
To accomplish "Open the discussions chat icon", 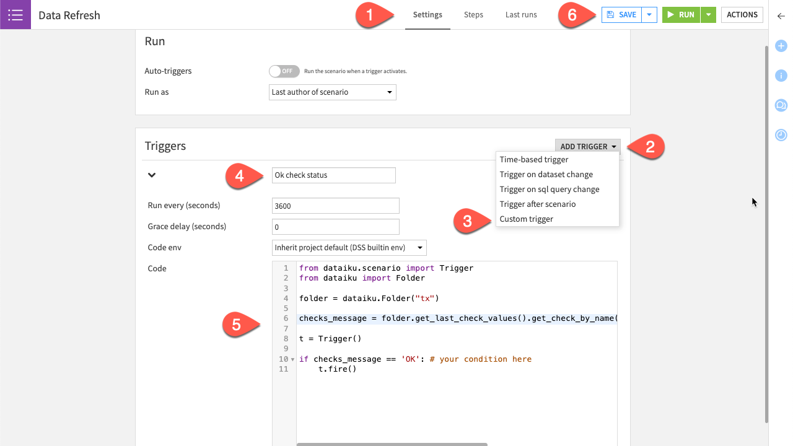I will pos(781,105).
